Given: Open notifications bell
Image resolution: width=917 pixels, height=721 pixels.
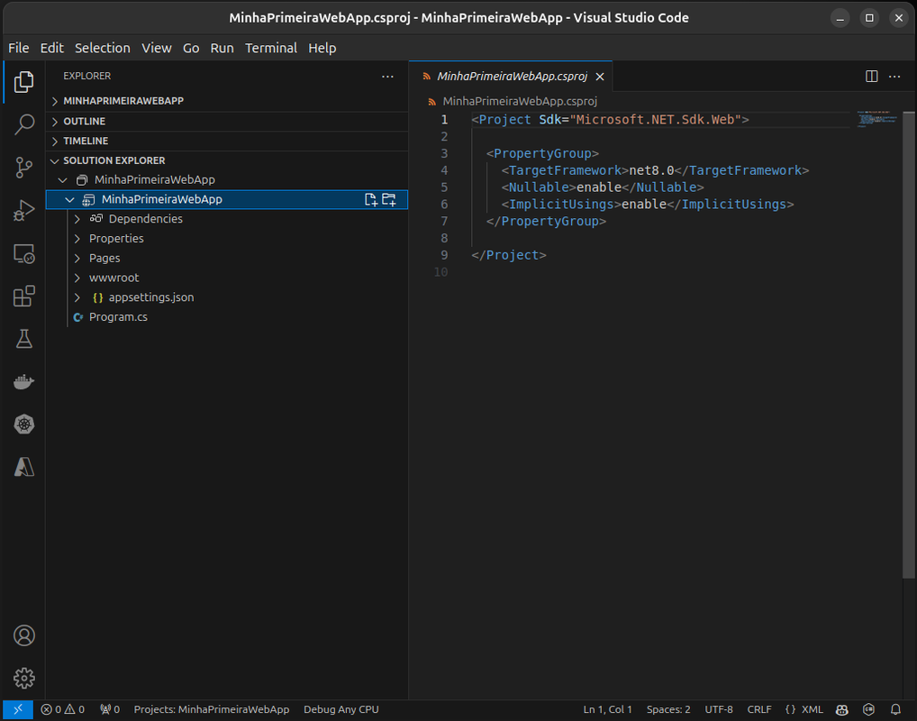Looking at the screenshot, I should click(895, 709).
